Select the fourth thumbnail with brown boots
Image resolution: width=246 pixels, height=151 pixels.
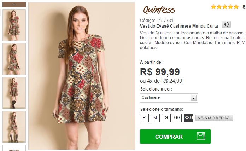tap(14, 127)
